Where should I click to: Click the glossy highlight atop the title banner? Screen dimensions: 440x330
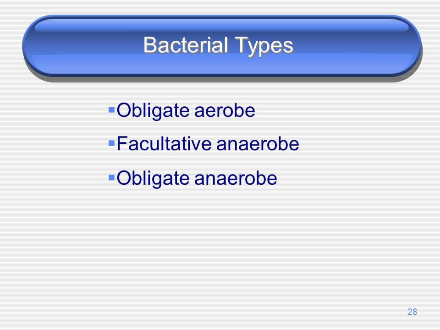(x=222, y=26)
